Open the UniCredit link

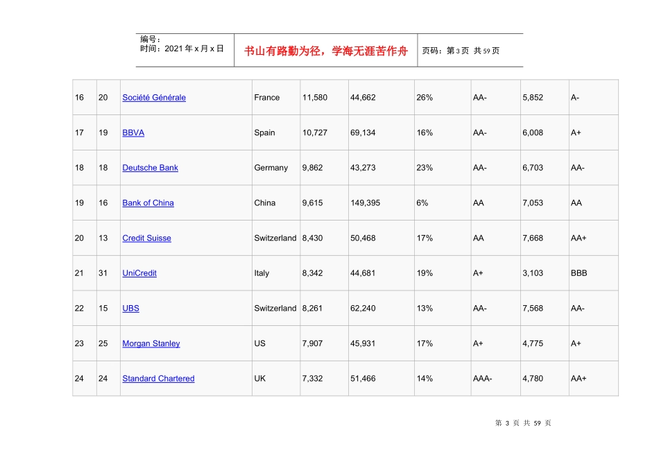139,273
